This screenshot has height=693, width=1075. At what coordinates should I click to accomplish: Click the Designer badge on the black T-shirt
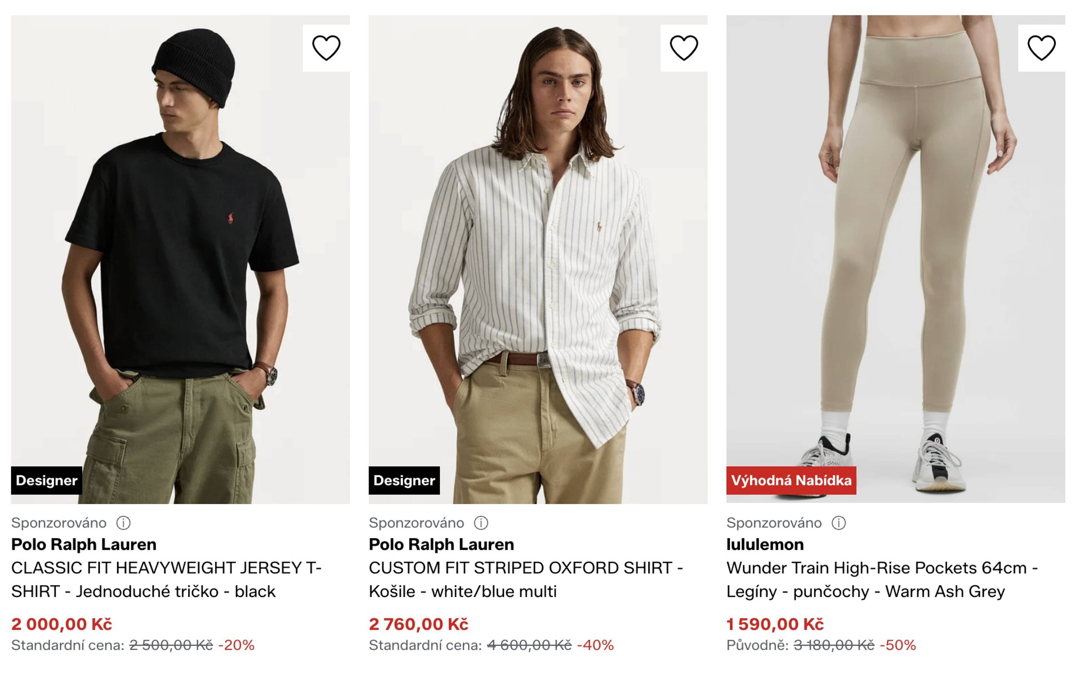[x=46, y=481]
